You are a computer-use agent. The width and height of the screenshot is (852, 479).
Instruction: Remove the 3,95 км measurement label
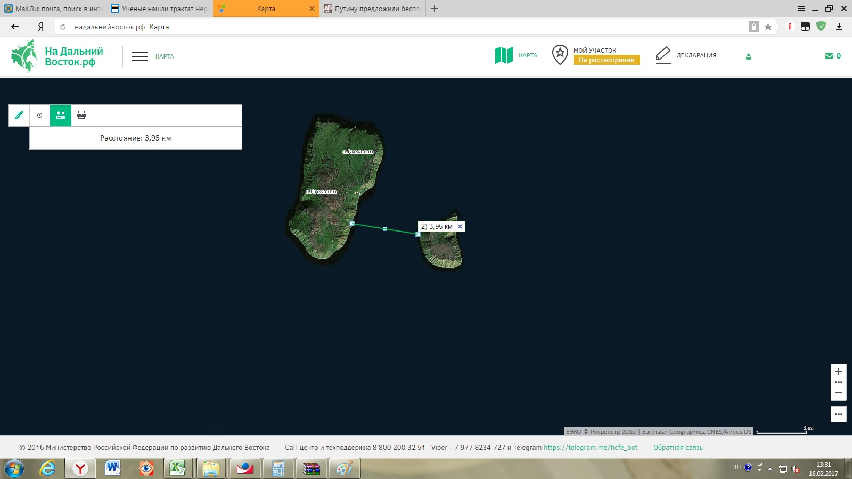click(x=460, y=227)
